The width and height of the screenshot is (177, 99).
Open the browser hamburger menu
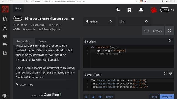174,1
